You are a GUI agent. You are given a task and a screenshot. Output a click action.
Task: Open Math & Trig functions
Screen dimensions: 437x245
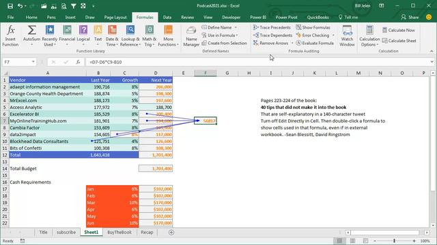tap(149, 35)
